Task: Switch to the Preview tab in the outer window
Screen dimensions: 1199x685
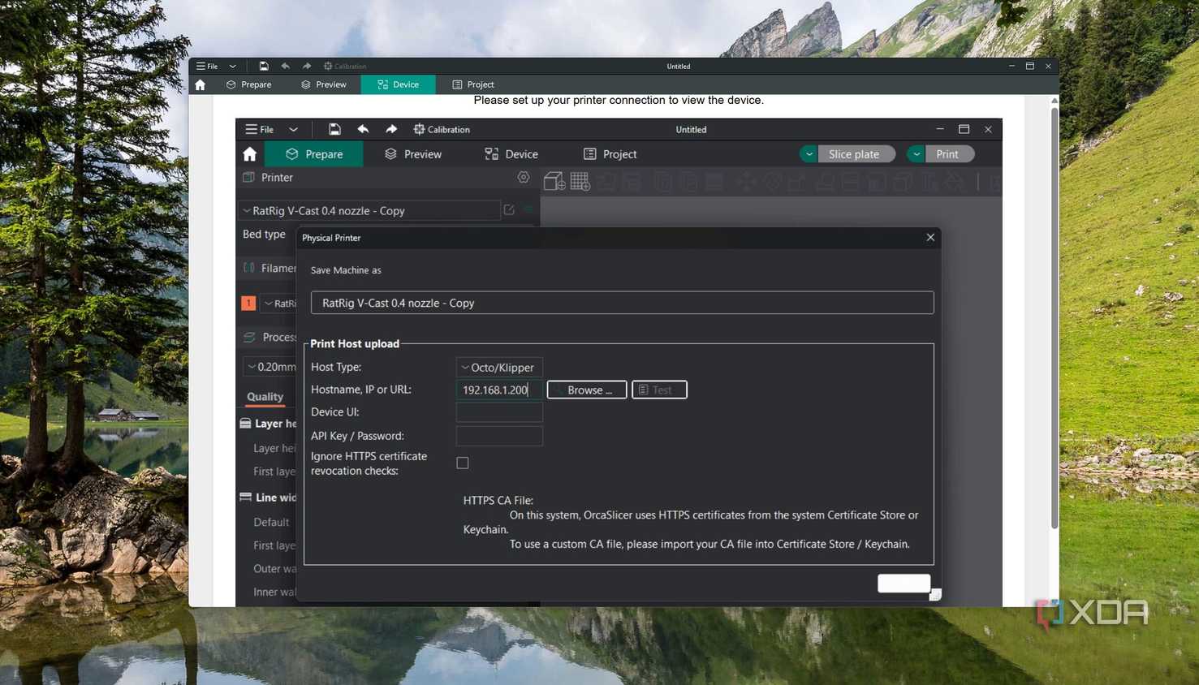Action: [324, 84]
